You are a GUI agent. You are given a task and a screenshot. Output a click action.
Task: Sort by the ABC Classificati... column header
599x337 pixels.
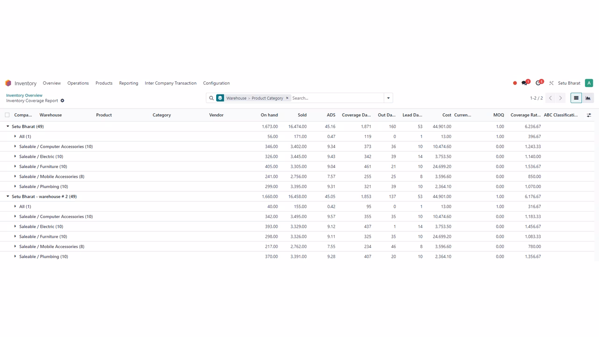pyautogui.click(x=561, y=115)
